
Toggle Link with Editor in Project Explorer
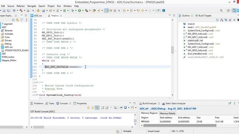coord(18,20)
